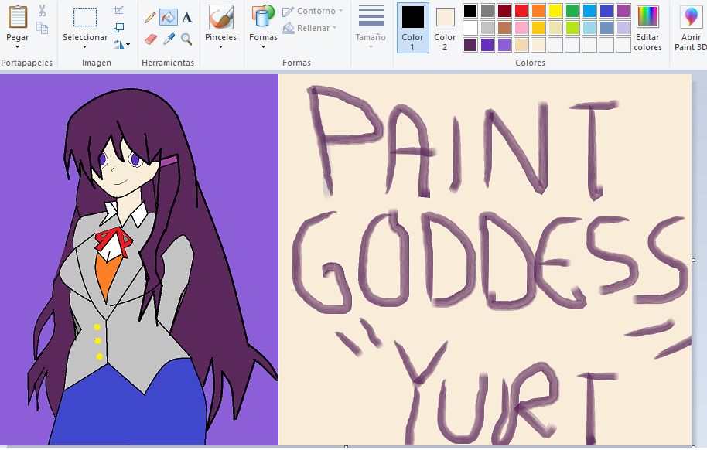
Task: Open the Pegar paste menu
Action: pyautogui.click(x=17, y=45)
